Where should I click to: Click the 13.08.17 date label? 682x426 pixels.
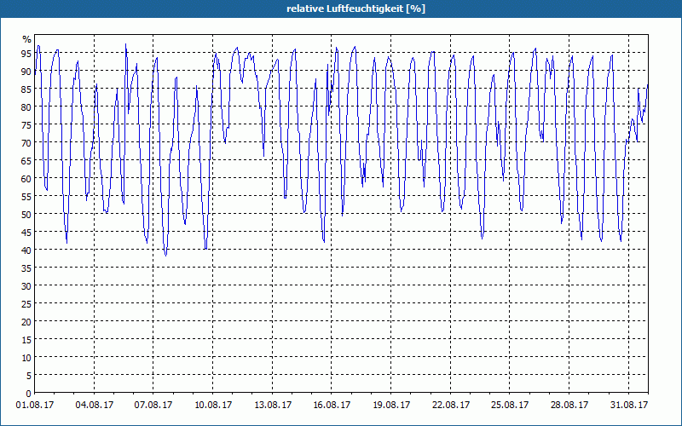(x=273, y=406)
